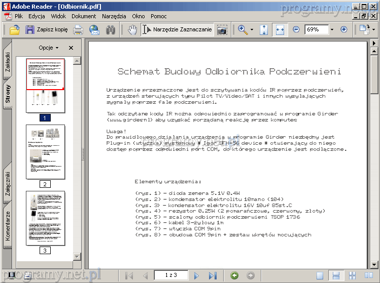This screenshot has height=283, width=380.
Task: Select the Hand tool
Action: tap(132, 30)
